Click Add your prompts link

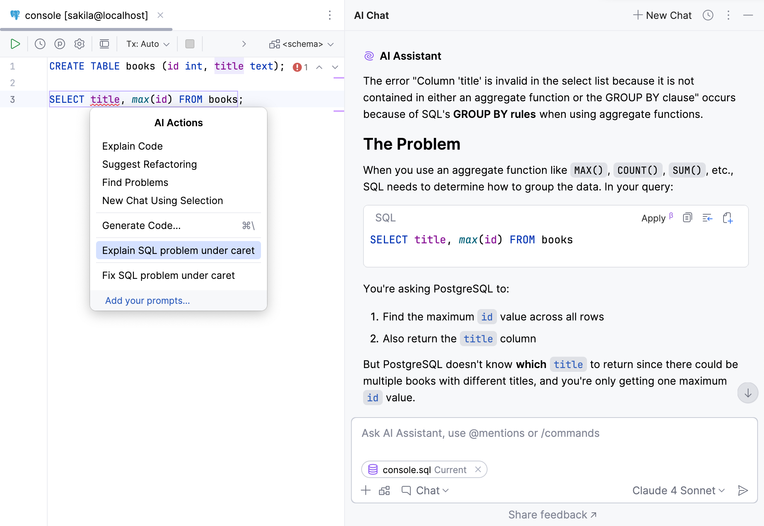point(147,300)
